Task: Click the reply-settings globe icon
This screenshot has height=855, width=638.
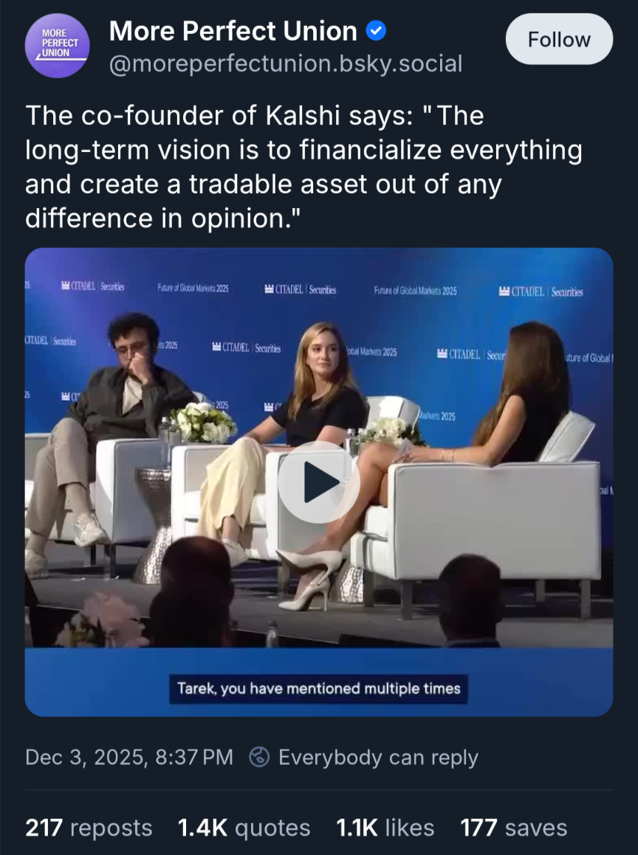Action: [259, 758]
